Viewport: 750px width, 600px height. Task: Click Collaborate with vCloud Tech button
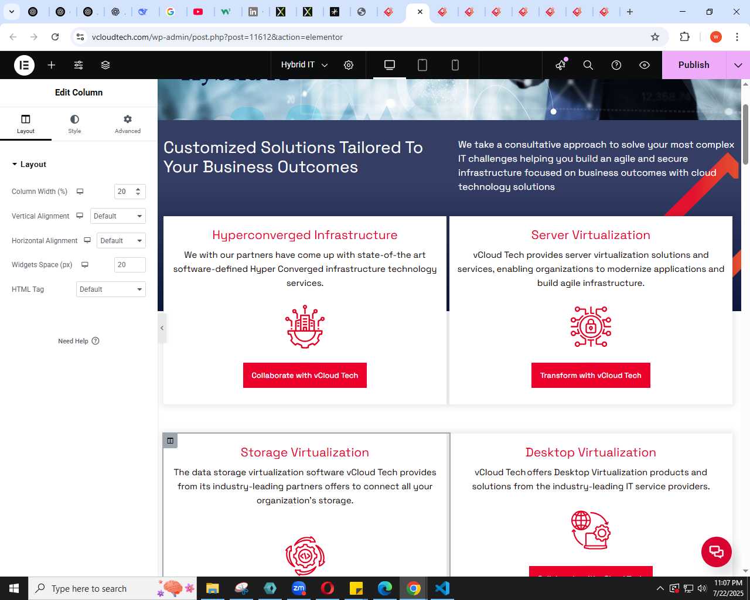[305, 376]
